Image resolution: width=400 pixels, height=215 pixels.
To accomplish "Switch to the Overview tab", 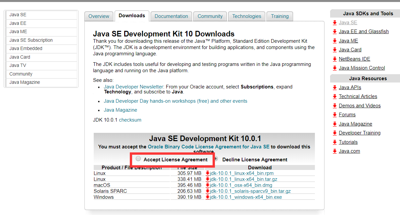I will click(99, 16).
